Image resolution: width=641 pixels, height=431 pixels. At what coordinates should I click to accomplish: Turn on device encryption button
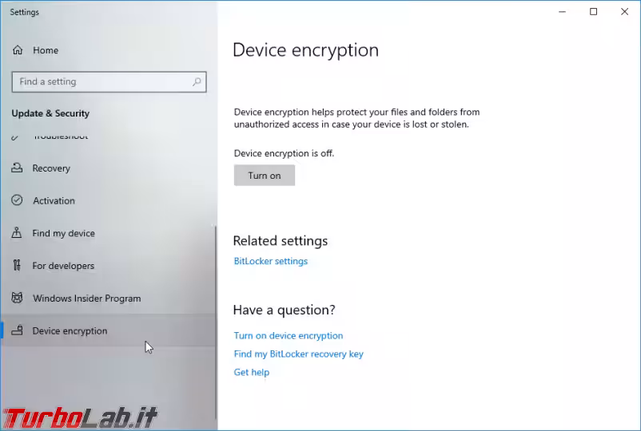click(264, 176)
